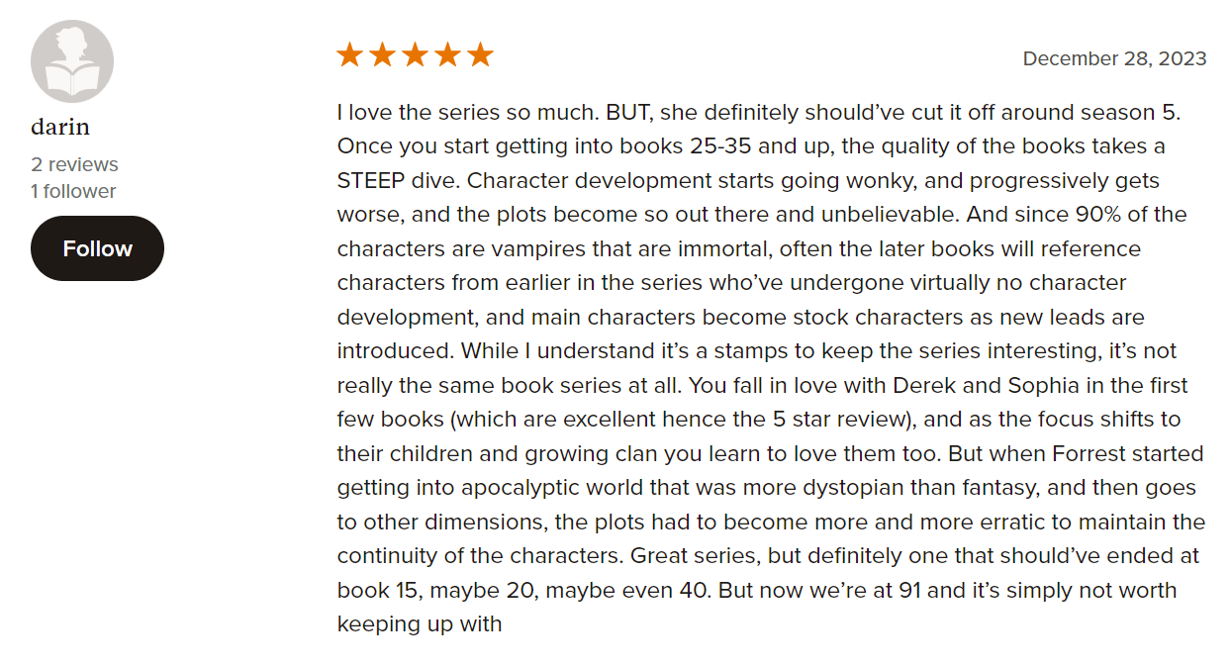
Task: Click the first orange rating star
Action: click(x=349, y=55)
